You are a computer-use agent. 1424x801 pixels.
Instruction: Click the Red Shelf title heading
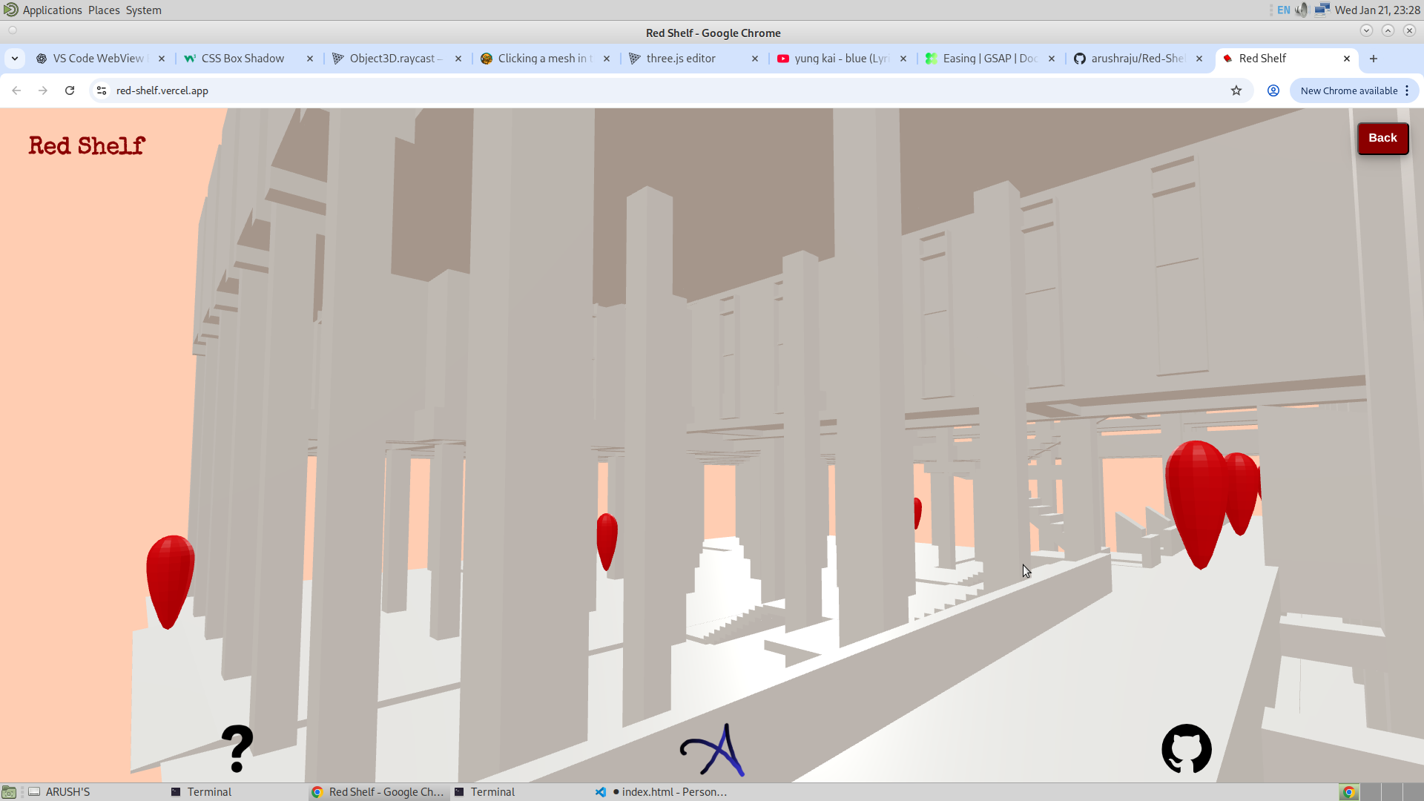[x=87, y=146]
